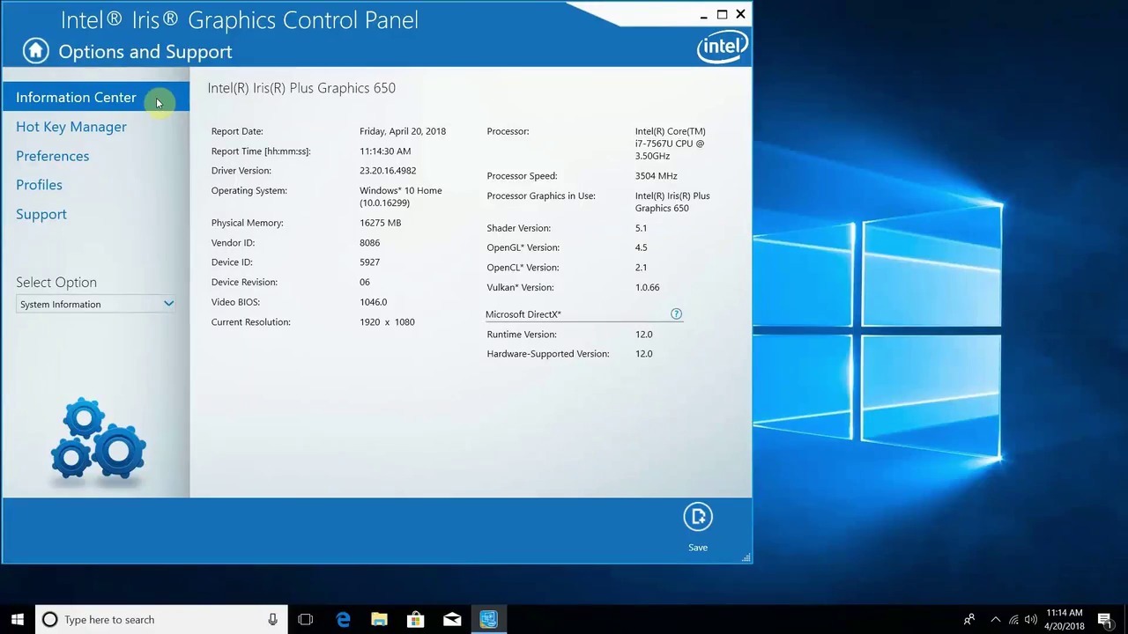Click processor speed 3504 MHz

657,176
